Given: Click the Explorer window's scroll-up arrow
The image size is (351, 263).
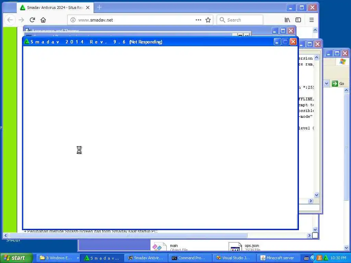Looking at the screenshot, I should coord(346,90).
